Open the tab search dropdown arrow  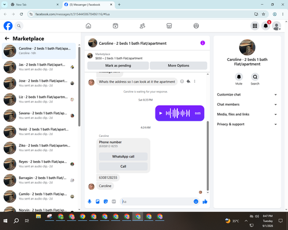[5, 5]
